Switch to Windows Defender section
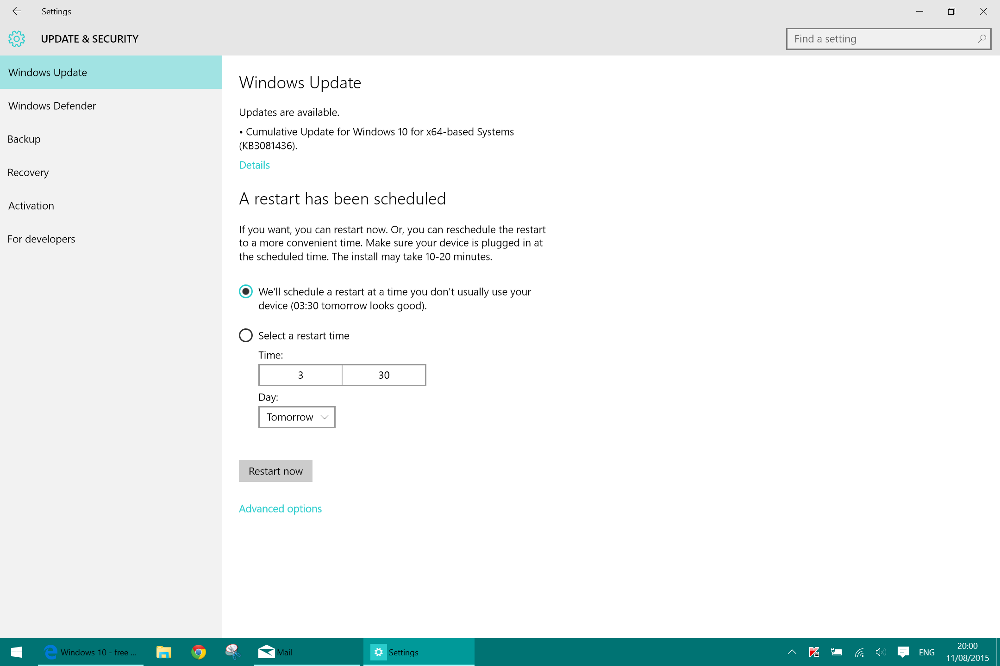1000x666 pixels. (52, 106)
